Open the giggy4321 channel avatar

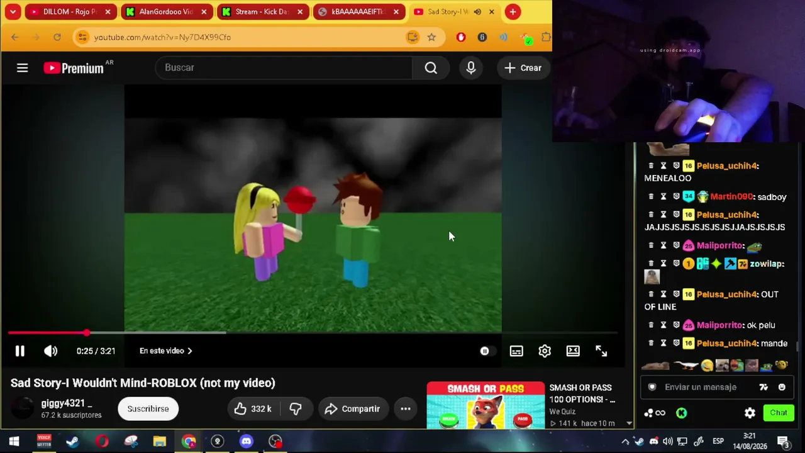[23, 409]
